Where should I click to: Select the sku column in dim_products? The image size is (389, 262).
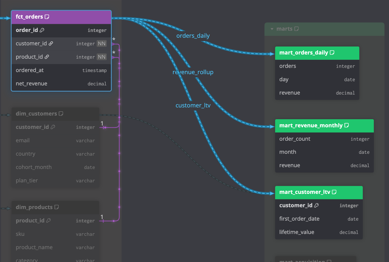point(55,234)
